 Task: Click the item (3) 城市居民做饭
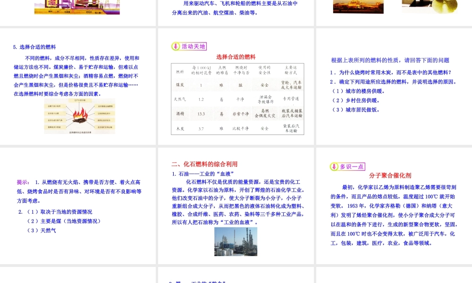click(x=355, y=110)
